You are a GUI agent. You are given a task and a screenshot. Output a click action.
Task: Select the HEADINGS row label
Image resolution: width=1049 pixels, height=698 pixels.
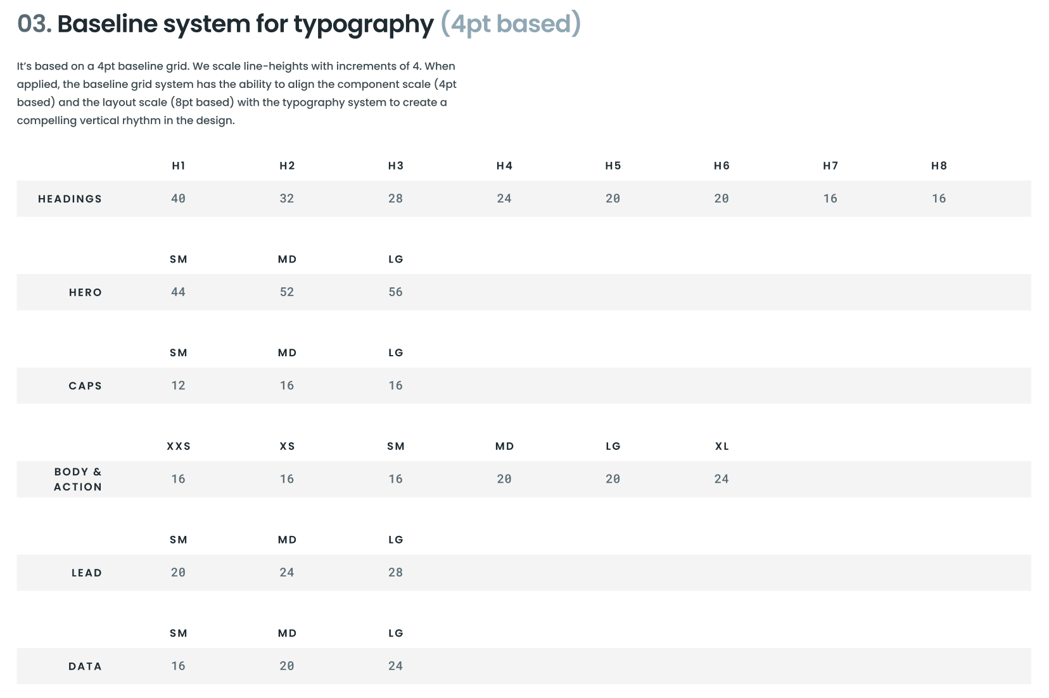[x=70, y=198]
